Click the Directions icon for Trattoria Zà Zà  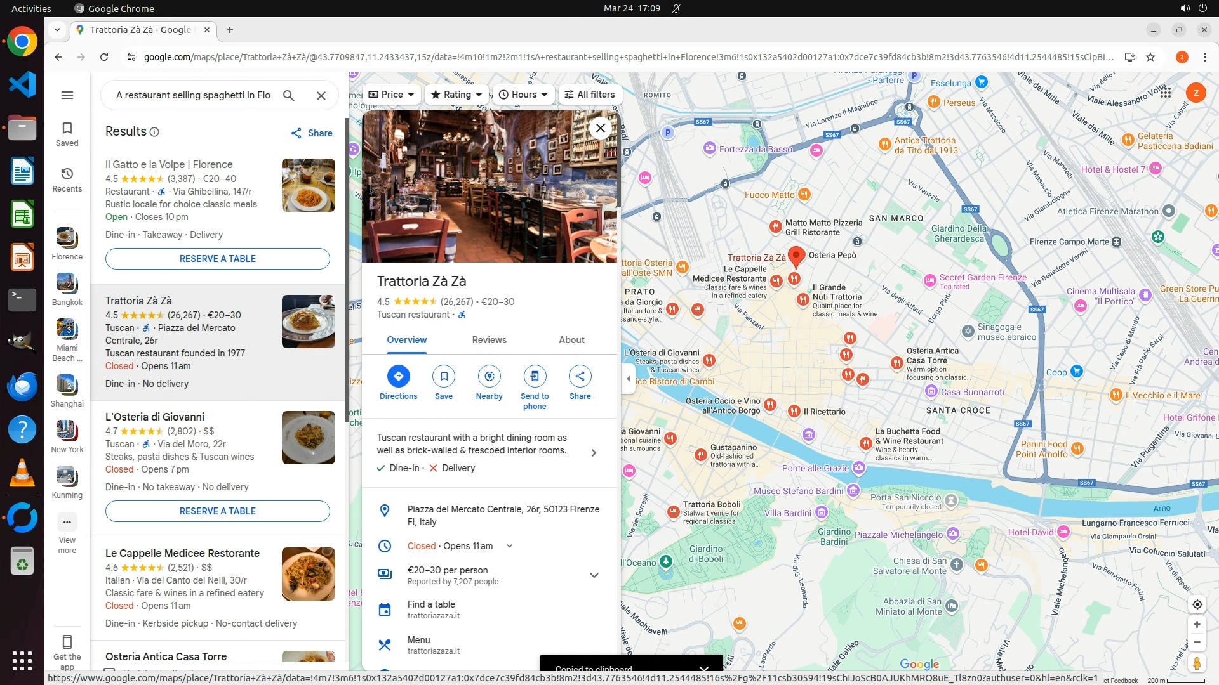[x=398, y=376]
